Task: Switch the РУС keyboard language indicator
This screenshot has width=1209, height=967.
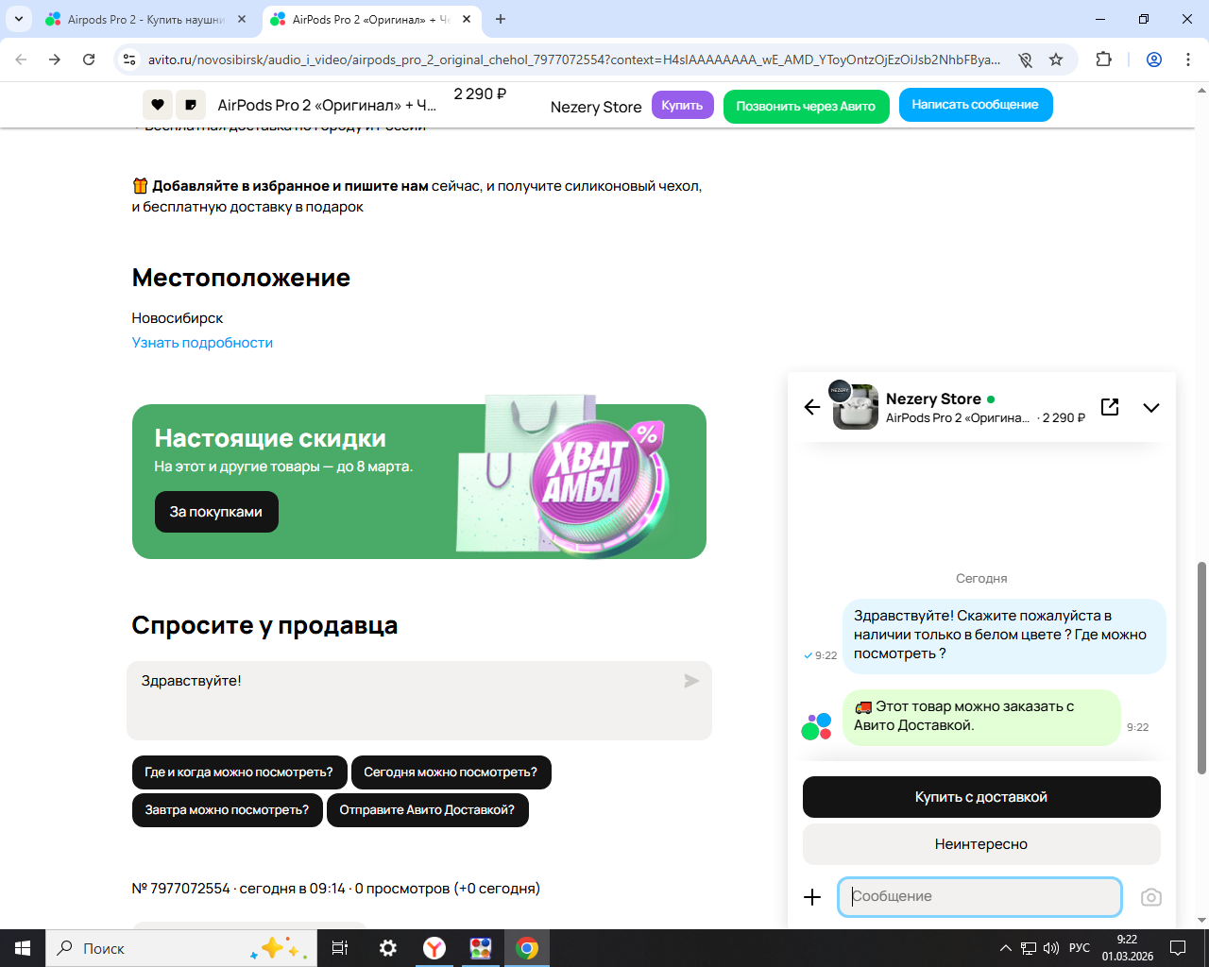Action: pos(1080,948)
